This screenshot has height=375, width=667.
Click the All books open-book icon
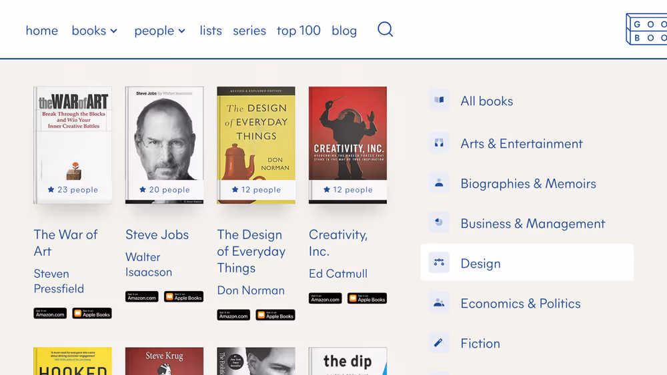pos(439,100)
